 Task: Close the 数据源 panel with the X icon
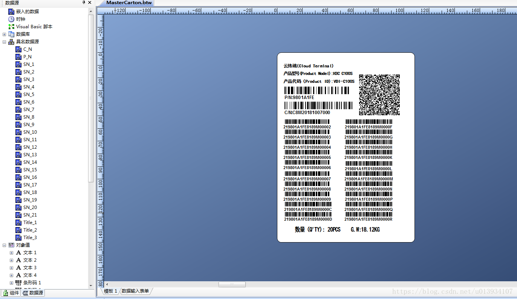click(90, 3)
